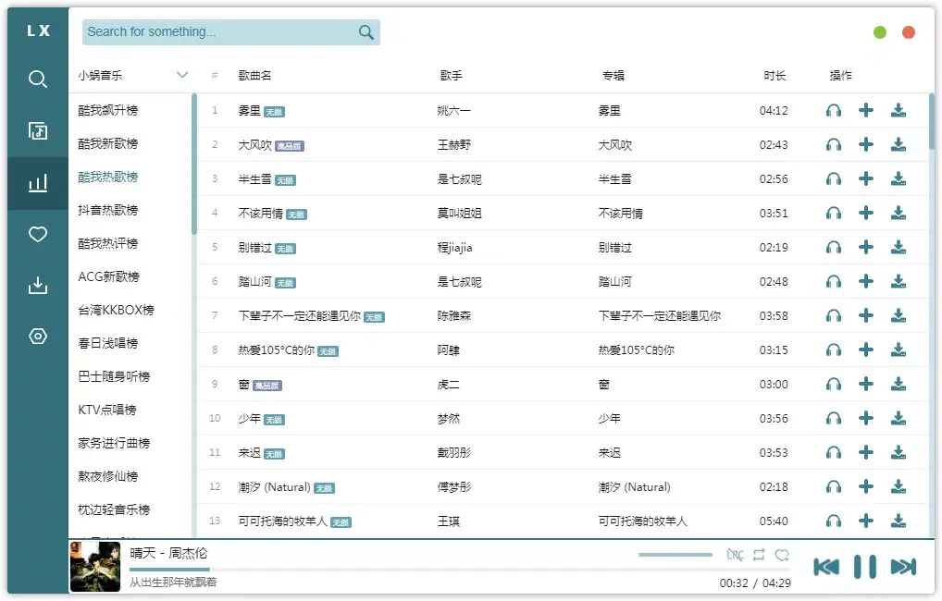Play 不该用情 with headphone icon

coord(833,214)
